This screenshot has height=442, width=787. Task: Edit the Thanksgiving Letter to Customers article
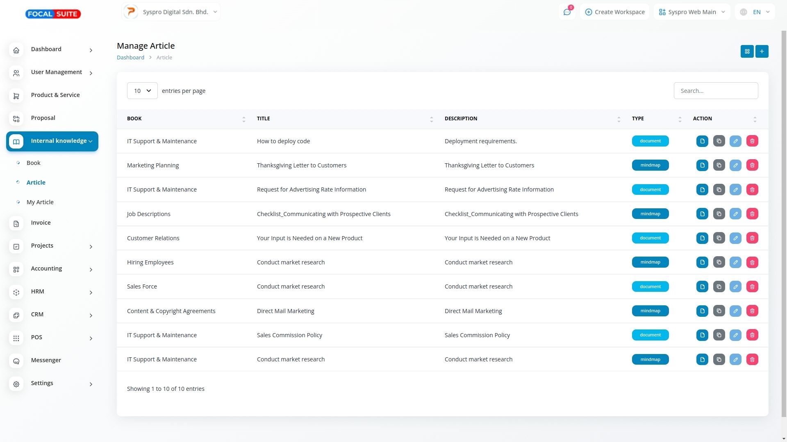pos(735,165)
